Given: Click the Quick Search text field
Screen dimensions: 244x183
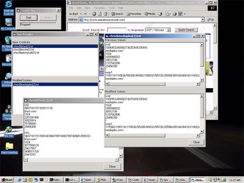Looking at the screenshot, I should click(x=117, y=30).
